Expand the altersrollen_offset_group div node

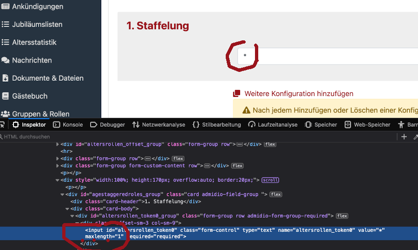(58, 144)
